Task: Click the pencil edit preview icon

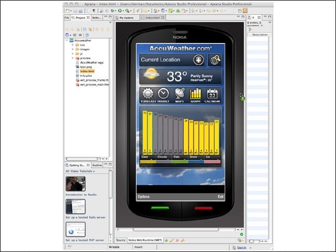Action: [x=172, y=240]
